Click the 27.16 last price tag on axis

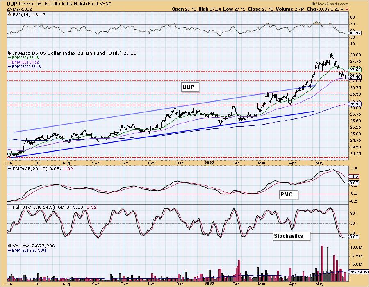point(355,77)
